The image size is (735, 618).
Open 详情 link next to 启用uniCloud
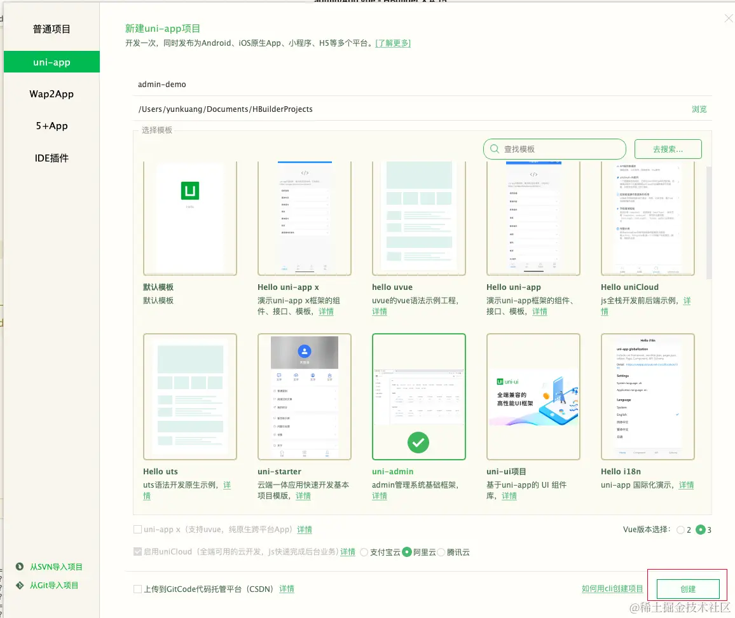(347, 552)
